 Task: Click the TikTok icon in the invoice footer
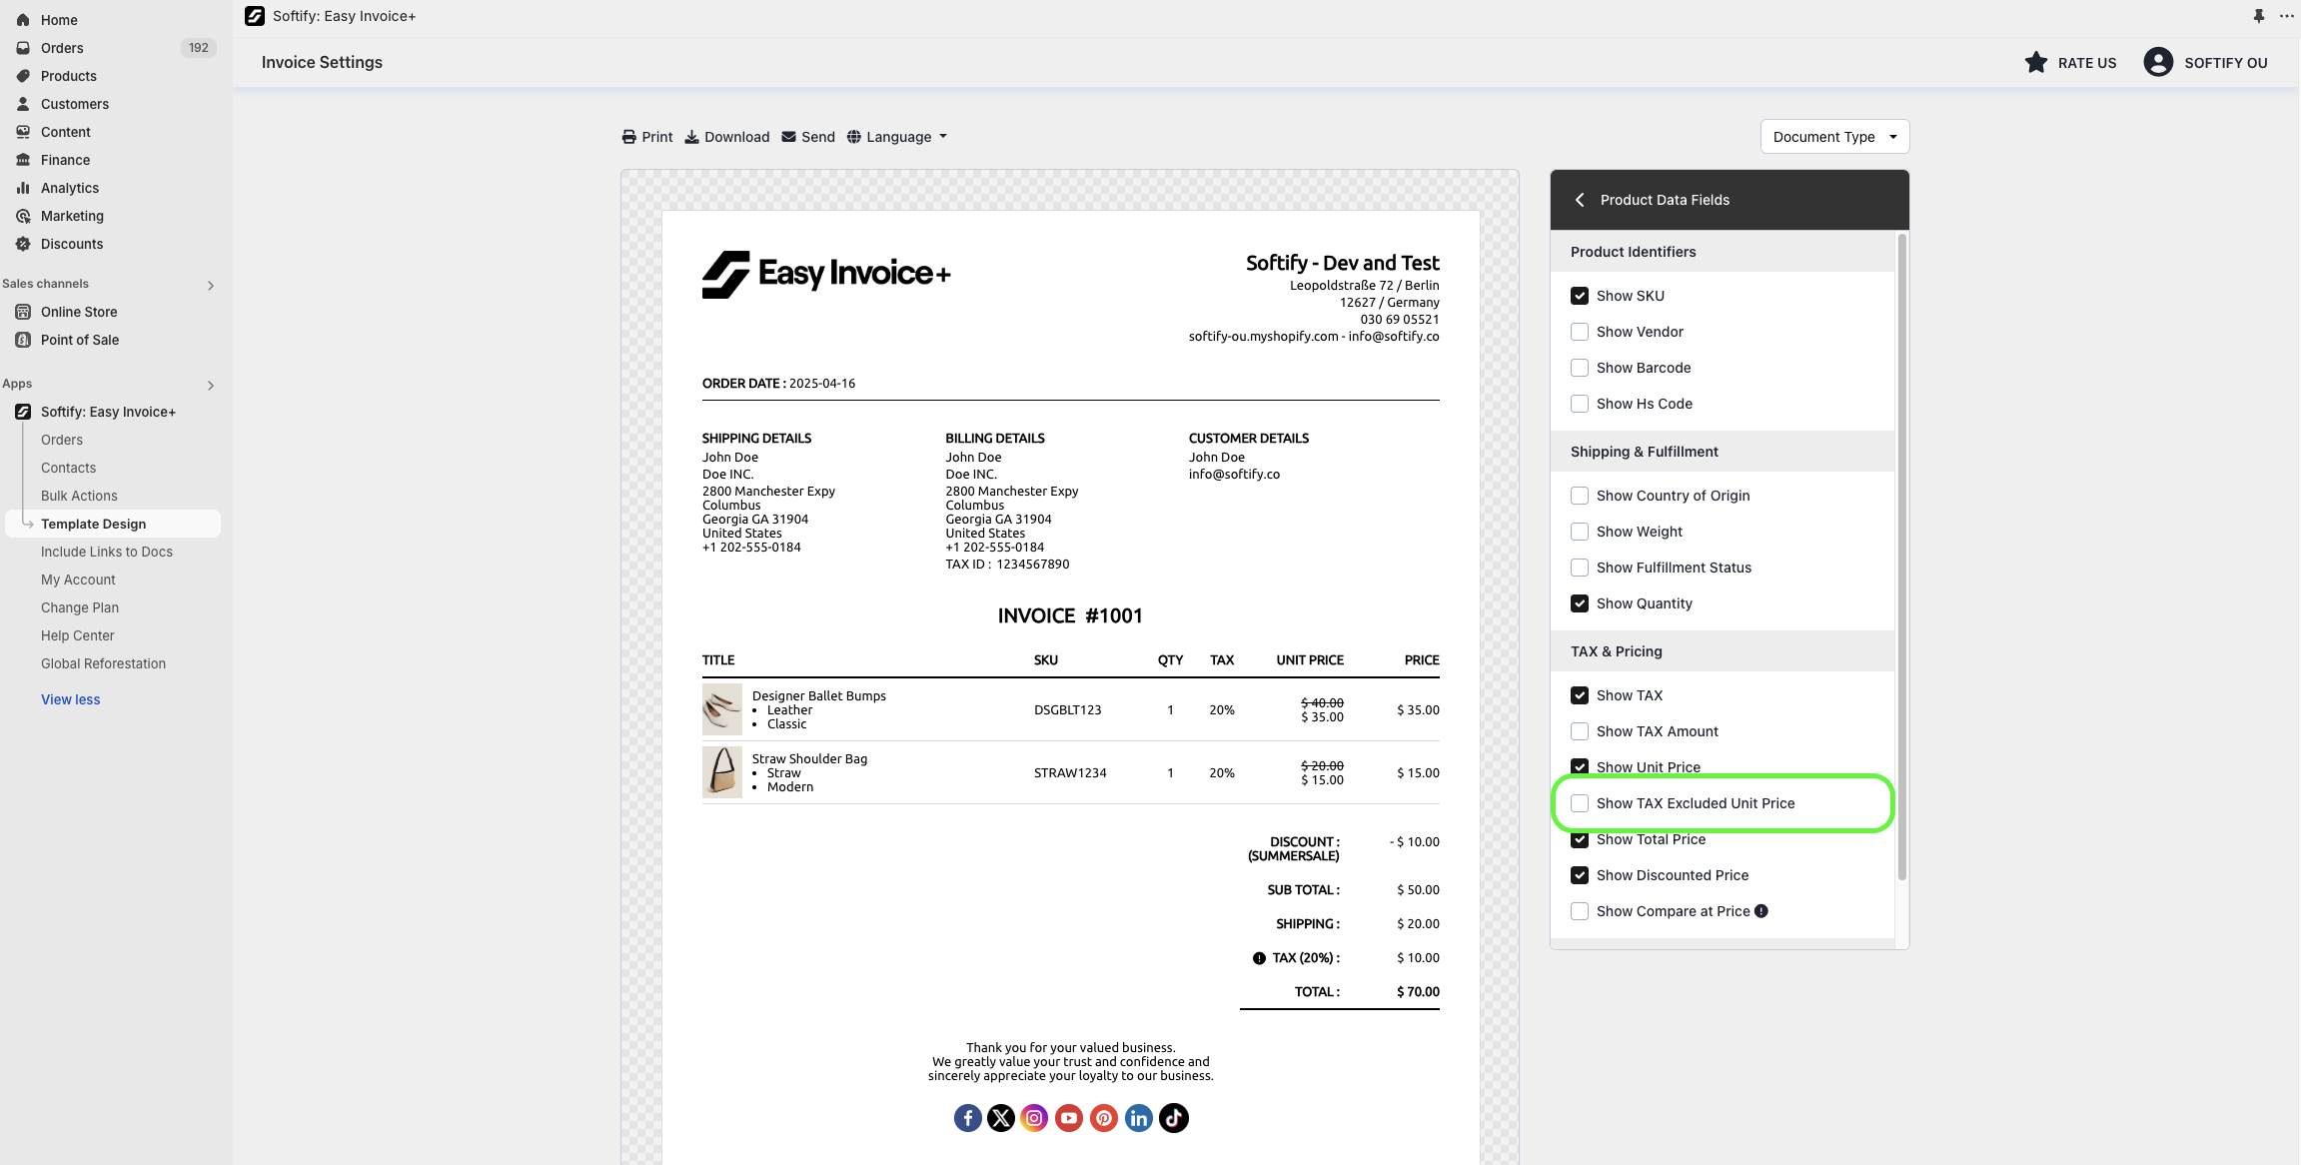click(1173, 1118)
